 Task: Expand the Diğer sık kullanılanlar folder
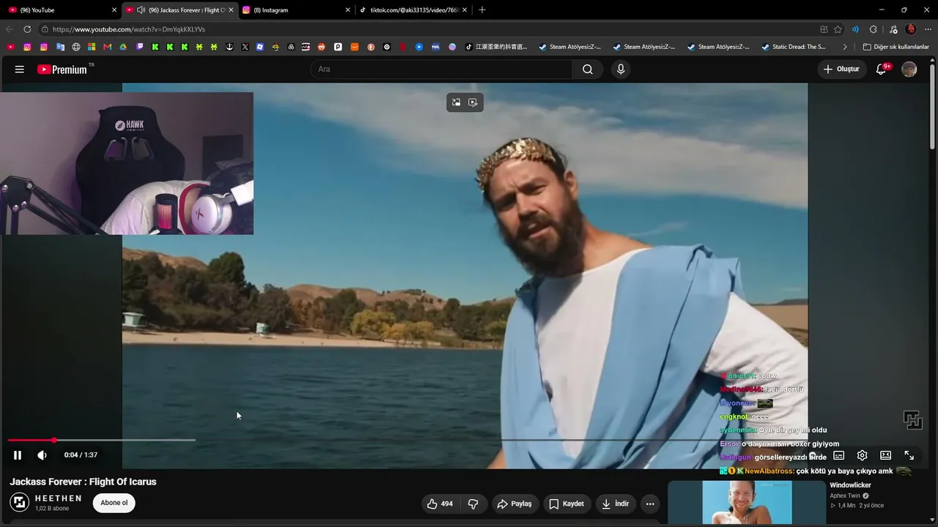[895, 47]
